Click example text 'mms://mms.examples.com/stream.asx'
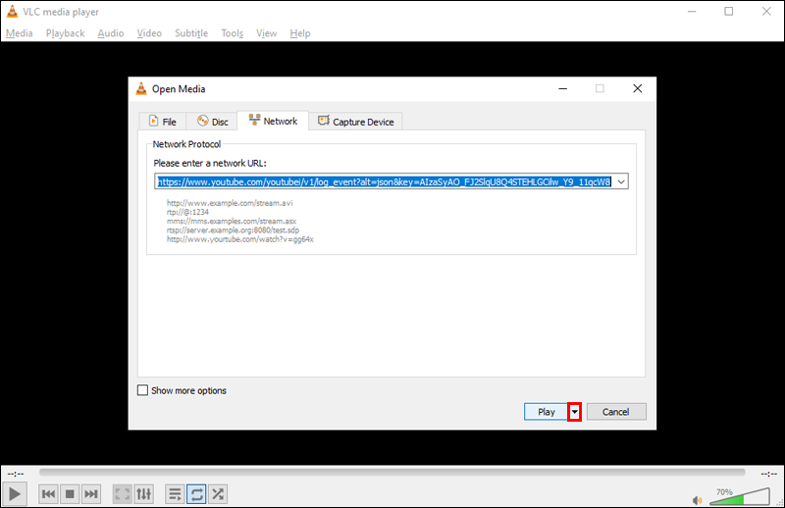Viewport: 785px width, 508px height. 232,221
